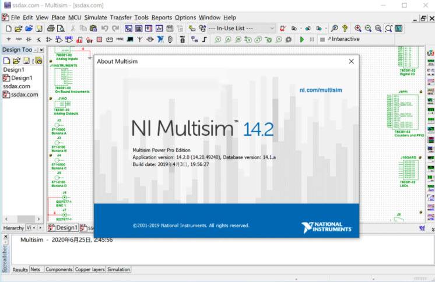This screenshot has height=282, width=435.
Task: Stop the simulation with the square button
Action: tap(322, 40)
